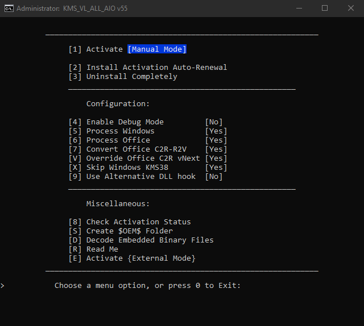Click Skip Windows KMS38 option

pos(148,167)
